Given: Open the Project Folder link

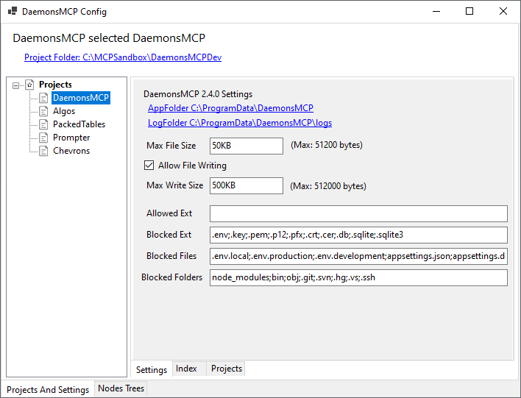Looking at the screenshot, I should [x=123, y=57].
